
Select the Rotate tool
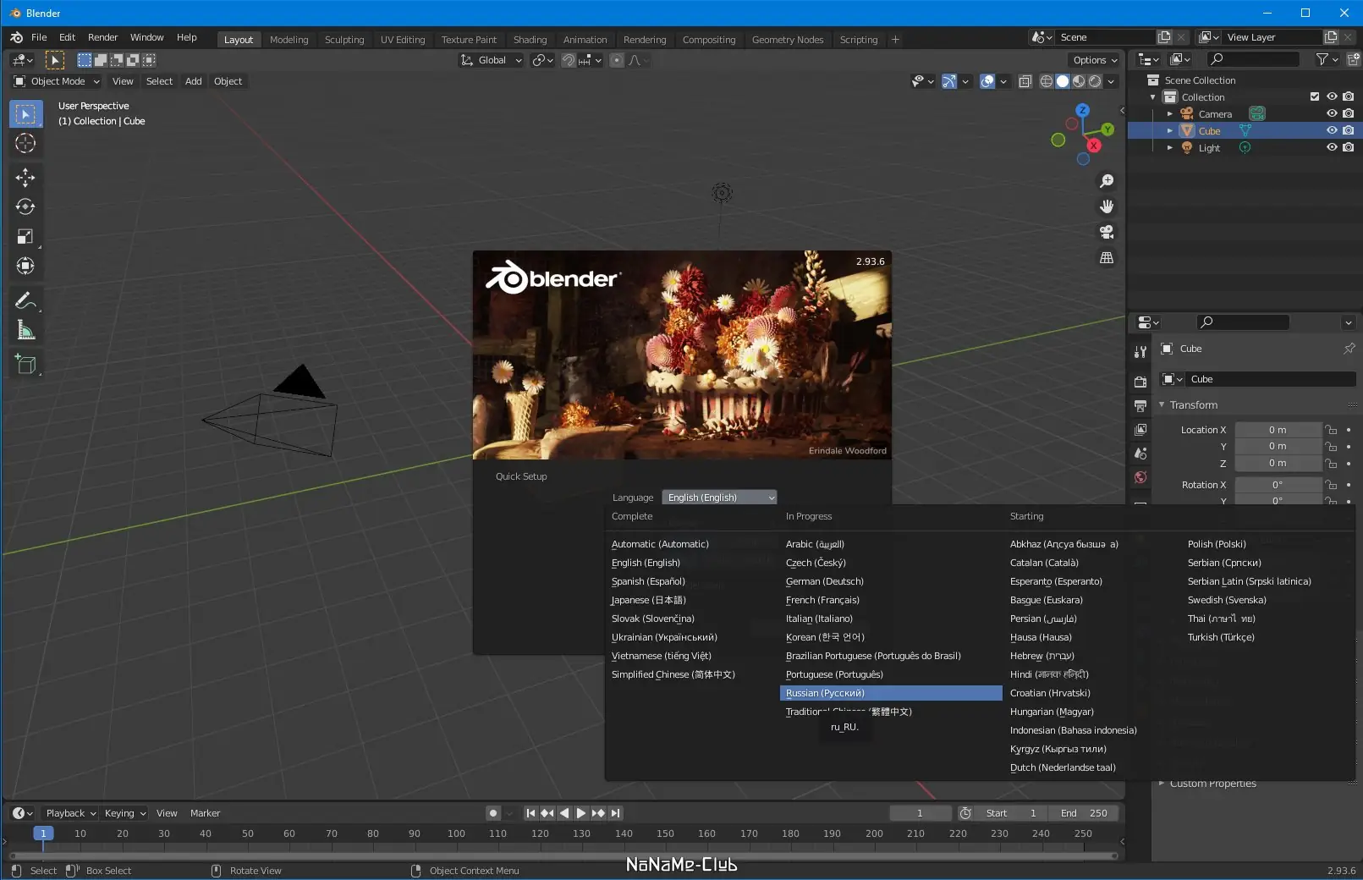(25, 206)
